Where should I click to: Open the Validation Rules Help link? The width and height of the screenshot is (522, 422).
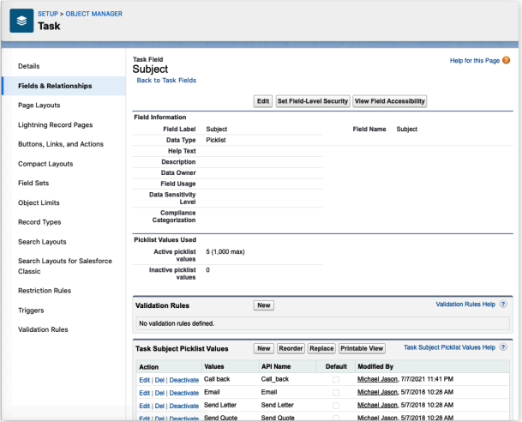click(x=465, y=304)
